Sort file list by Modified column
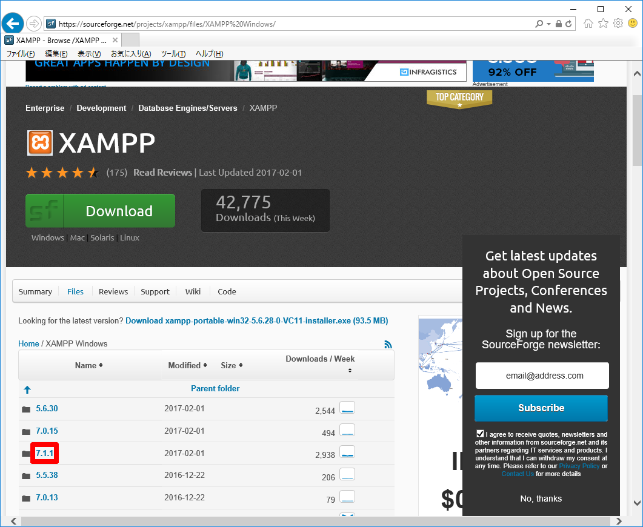Viewport: 643px width, 527px height. (187, 365)
